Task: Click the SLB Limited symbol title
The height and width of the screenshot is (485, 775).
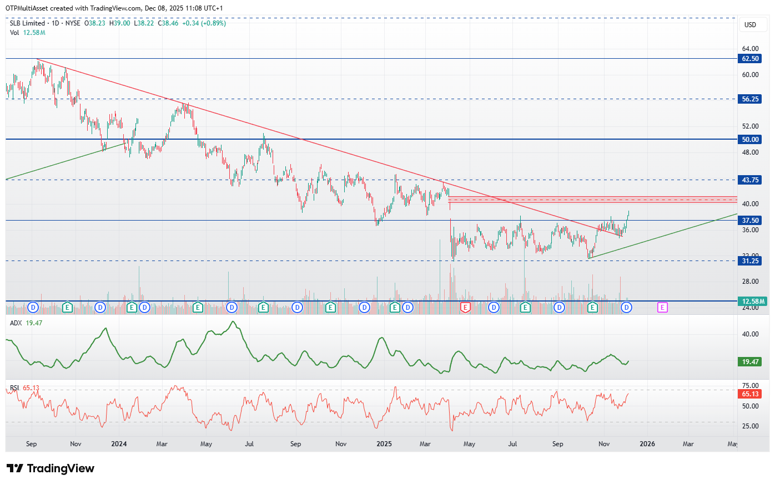Action: pyautogui.click(x=27, y=23)
